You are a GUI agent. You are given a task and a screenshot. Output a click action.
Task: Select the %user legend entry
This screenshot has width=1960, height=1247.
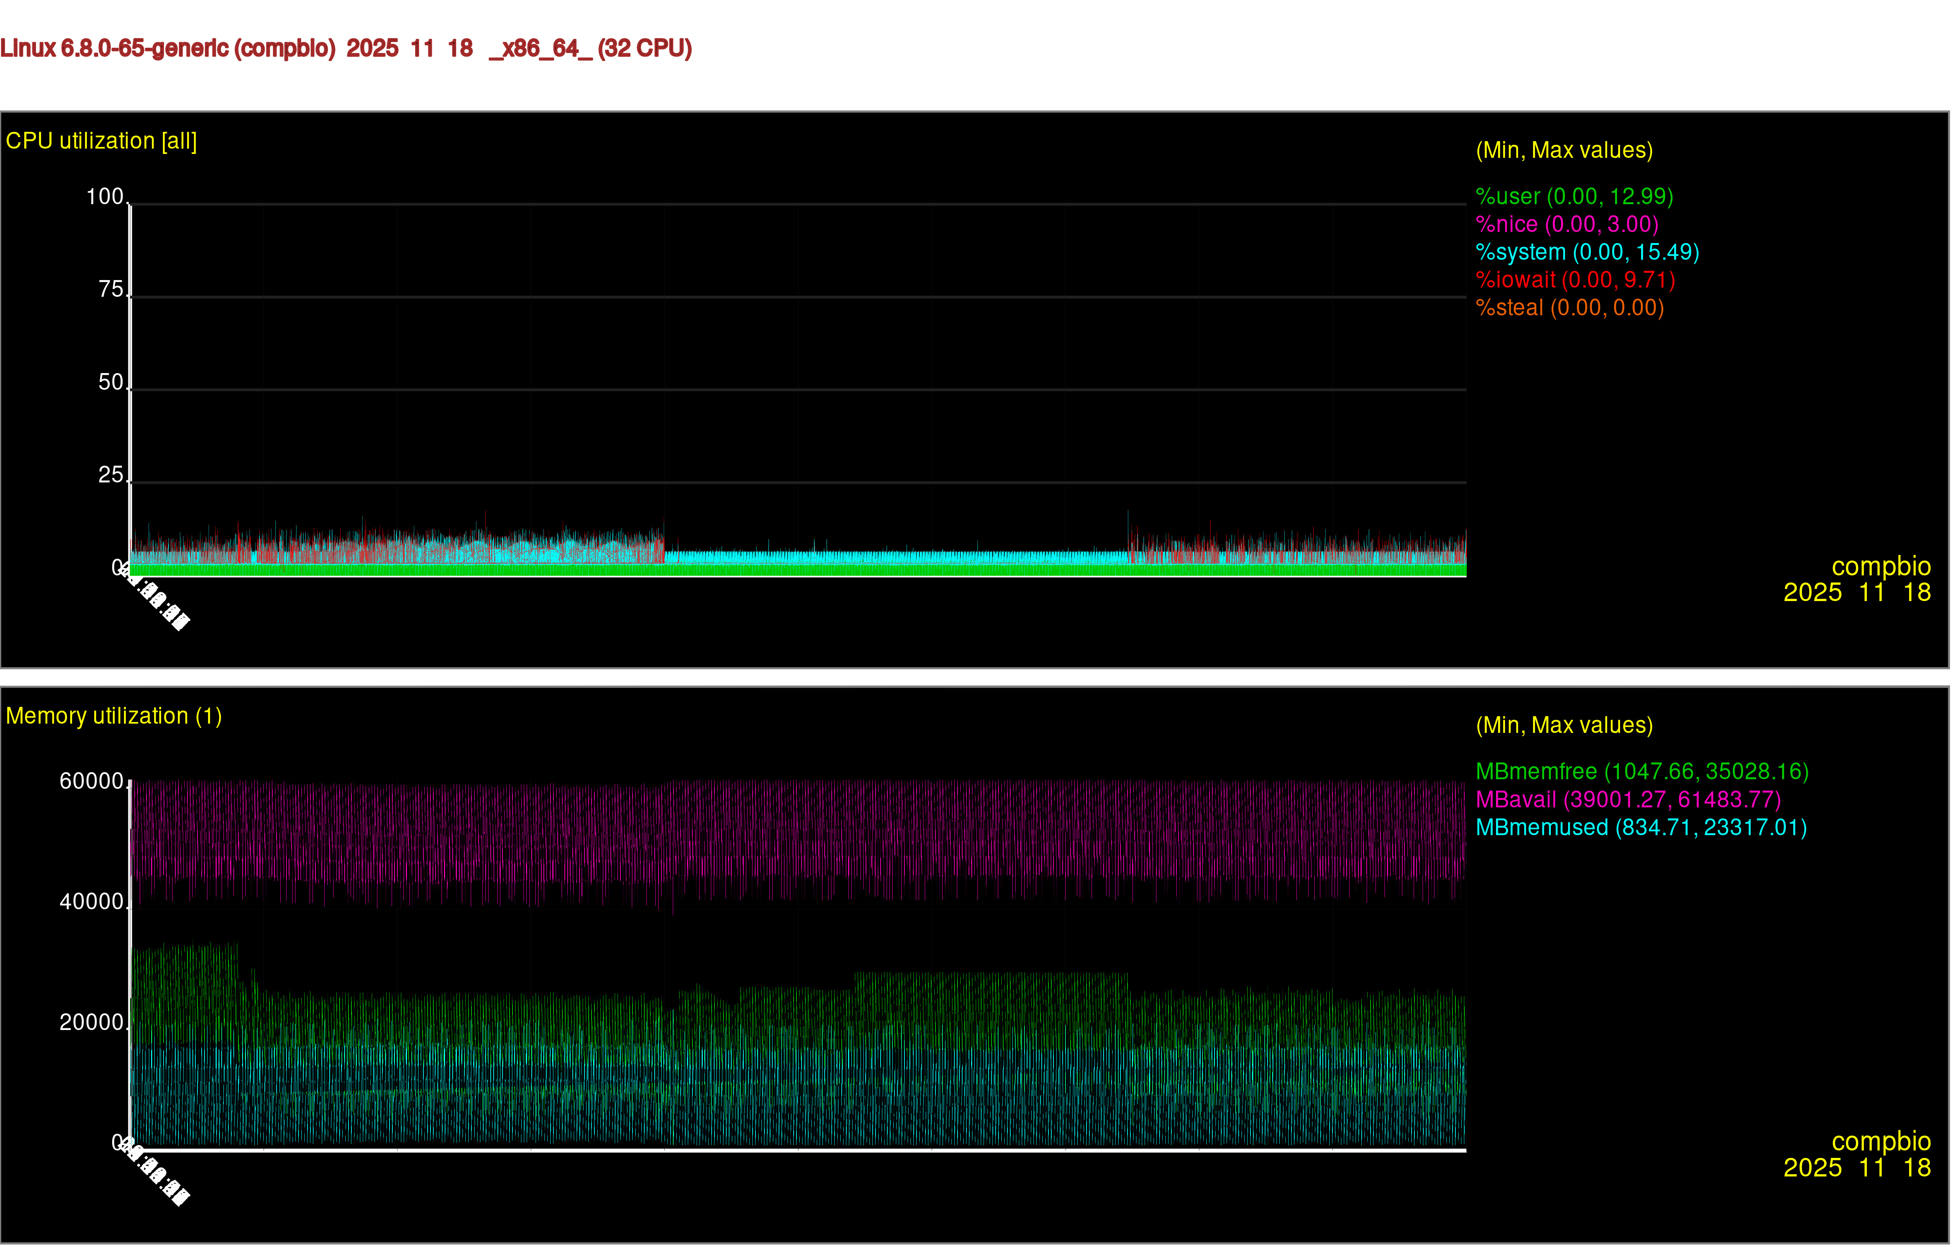pyautogui.click(x=1574, y=197)
